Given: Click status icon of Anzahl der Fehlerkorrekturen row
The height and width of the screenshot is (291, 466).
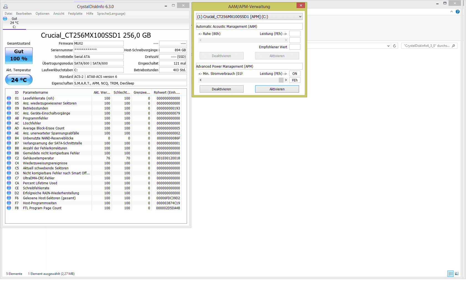Looking at the screenshot, I should tap(9, 148).
